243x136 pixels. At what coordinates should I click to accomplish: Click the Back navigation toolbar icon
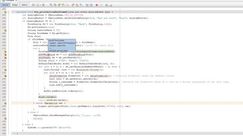[37, 5]
